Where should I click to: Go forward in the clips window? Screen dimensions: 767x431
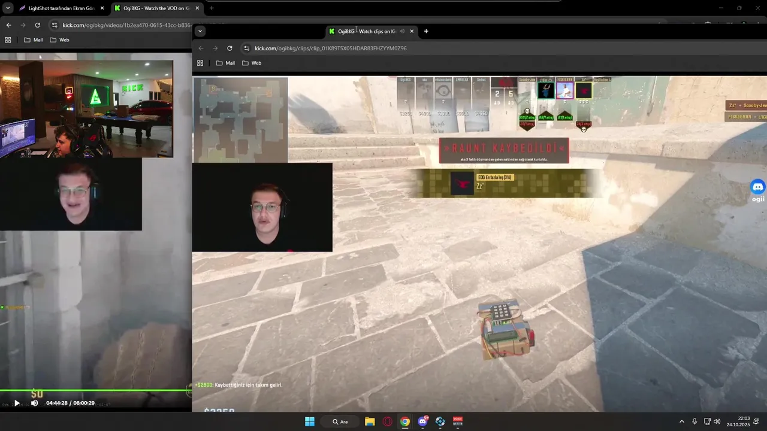point(215,48)
